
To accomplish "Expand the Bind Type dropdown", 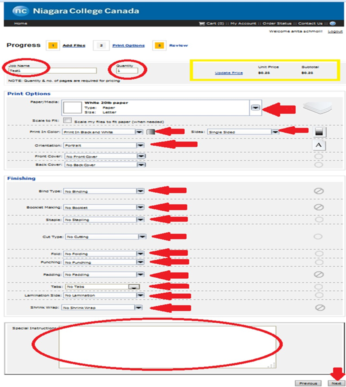I will pos(140,191).
